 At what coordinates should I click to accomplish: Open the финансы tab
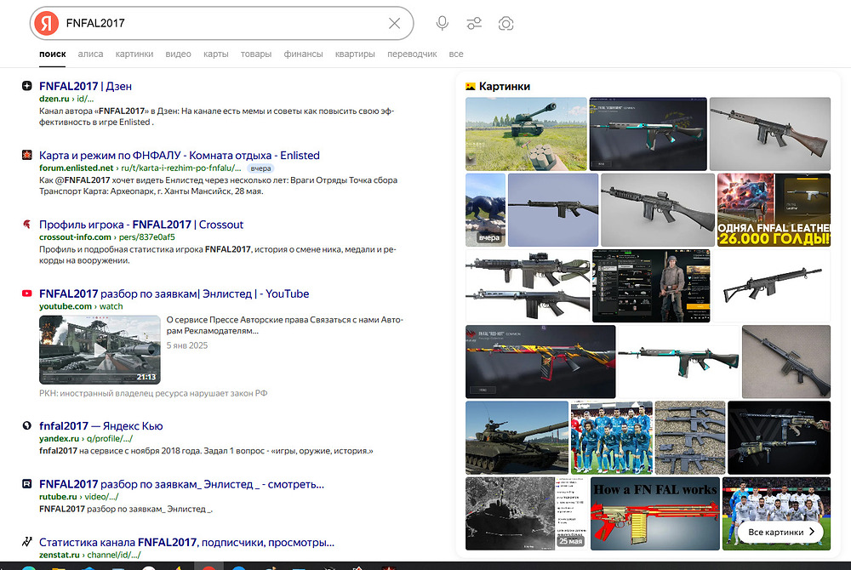[303, 54]
